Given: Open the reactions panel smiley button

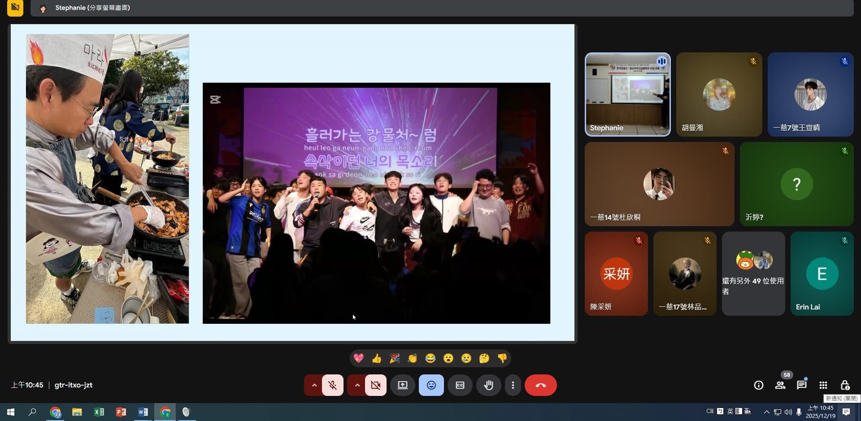Looking at the screenshot, I should click(x=431, y=385).
